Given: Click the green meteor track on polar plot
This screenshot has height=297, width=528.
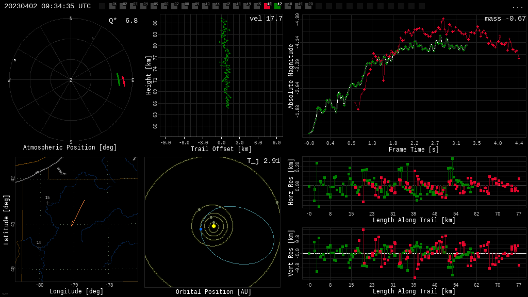Looking at the screenshot, I should coord(119,79).
